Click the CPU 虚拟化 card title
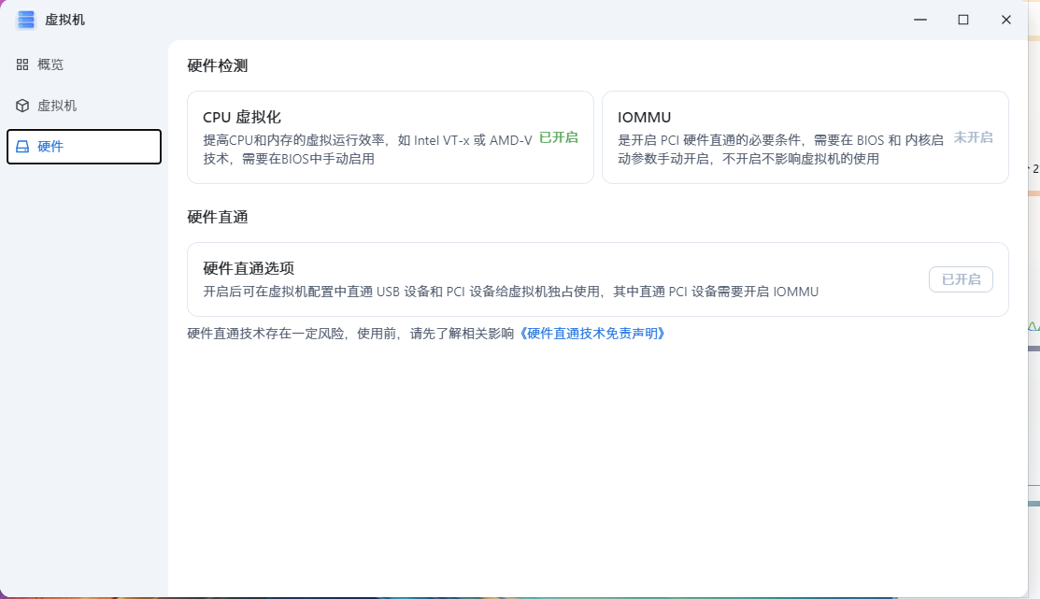The image size is (1040, 599). pos(242,117)
